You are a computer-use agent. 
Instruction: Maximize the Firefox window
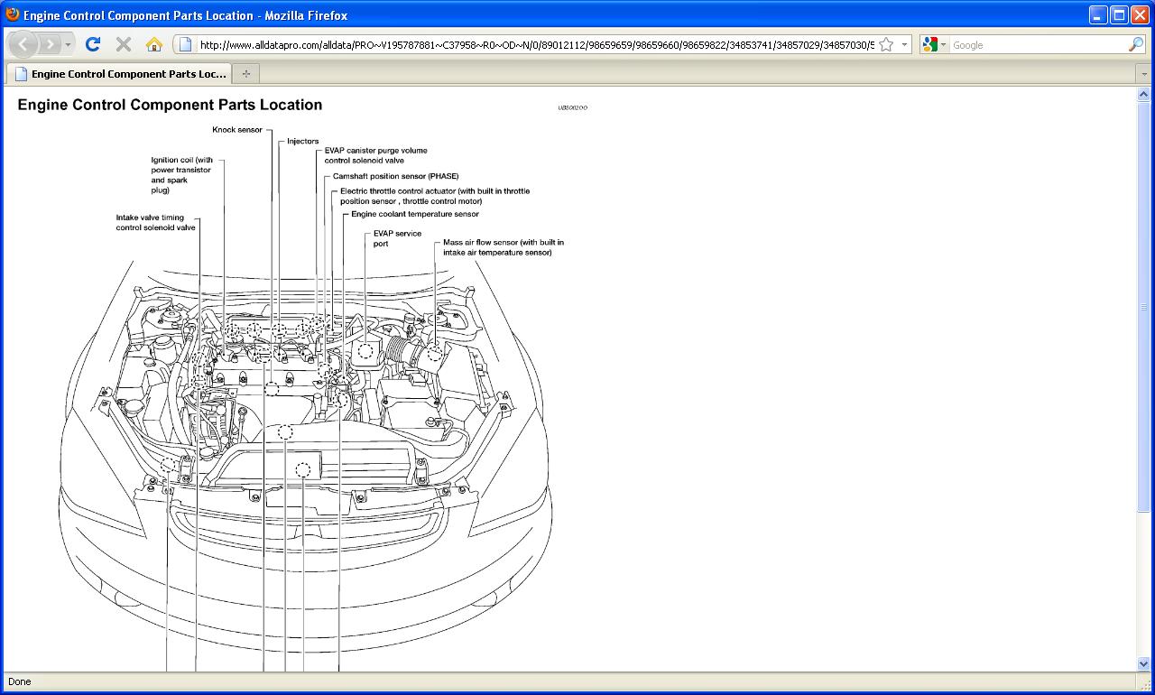pyautogui.click(x=1119, y=14)
